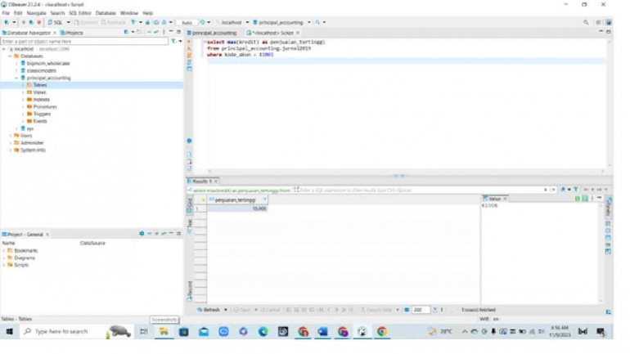Open the File menu
630x354 pixels.
[6, 13]
